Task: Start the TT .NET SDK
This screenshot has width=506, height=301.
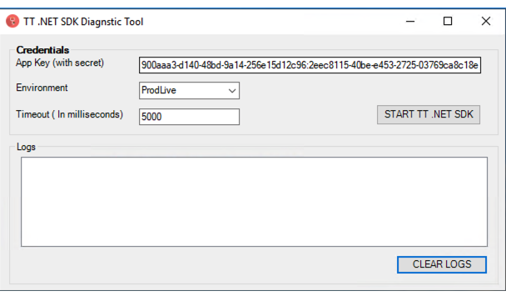Action: pyautogui.click(x=429, y=114)
